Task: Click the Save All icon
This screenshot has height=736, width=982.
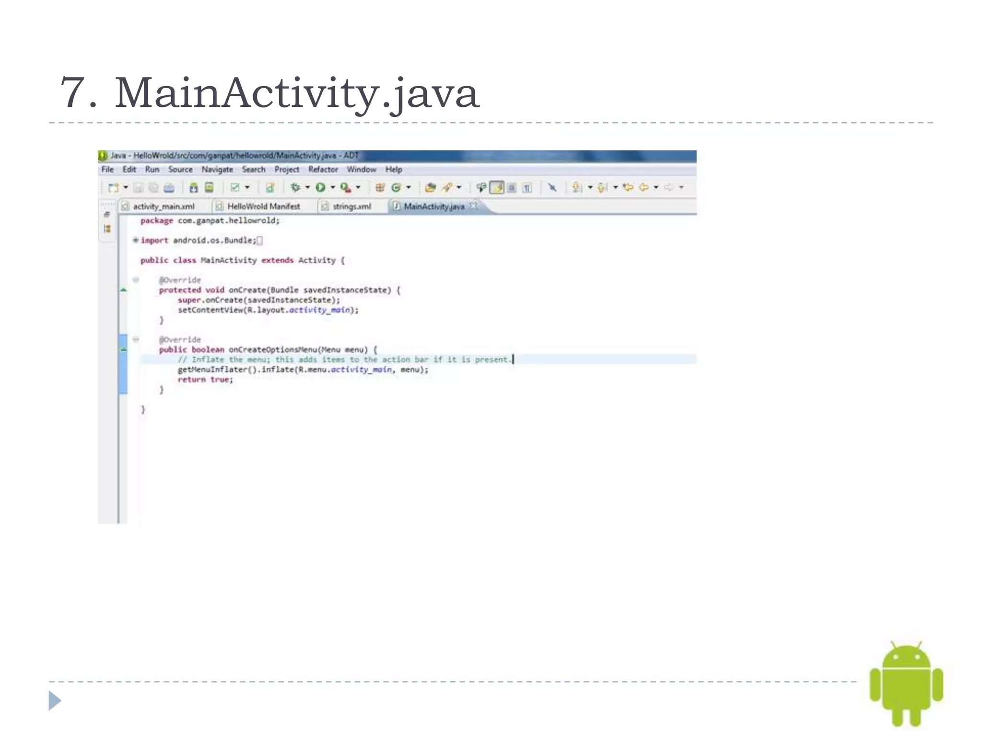Action: click(153, 187)
